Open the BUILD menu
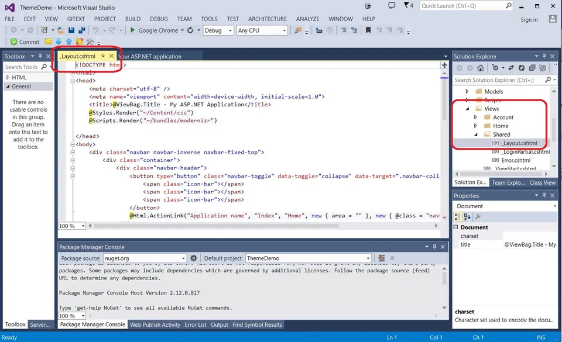 pyautogui.click(x=133, y=19)
